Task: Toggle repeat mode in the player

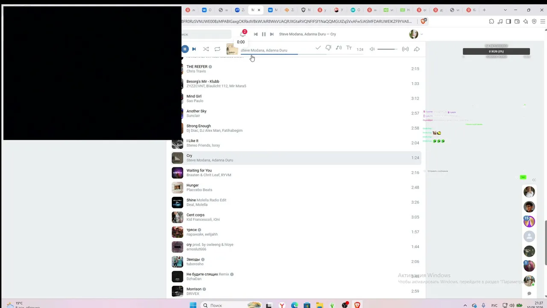Action: tap(218, 49)
